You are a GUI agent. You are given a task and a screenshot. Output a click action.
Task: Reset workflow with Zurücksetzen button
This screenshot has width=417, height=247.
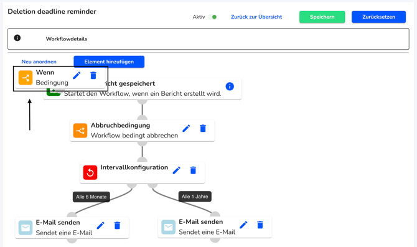click(378, 17)
